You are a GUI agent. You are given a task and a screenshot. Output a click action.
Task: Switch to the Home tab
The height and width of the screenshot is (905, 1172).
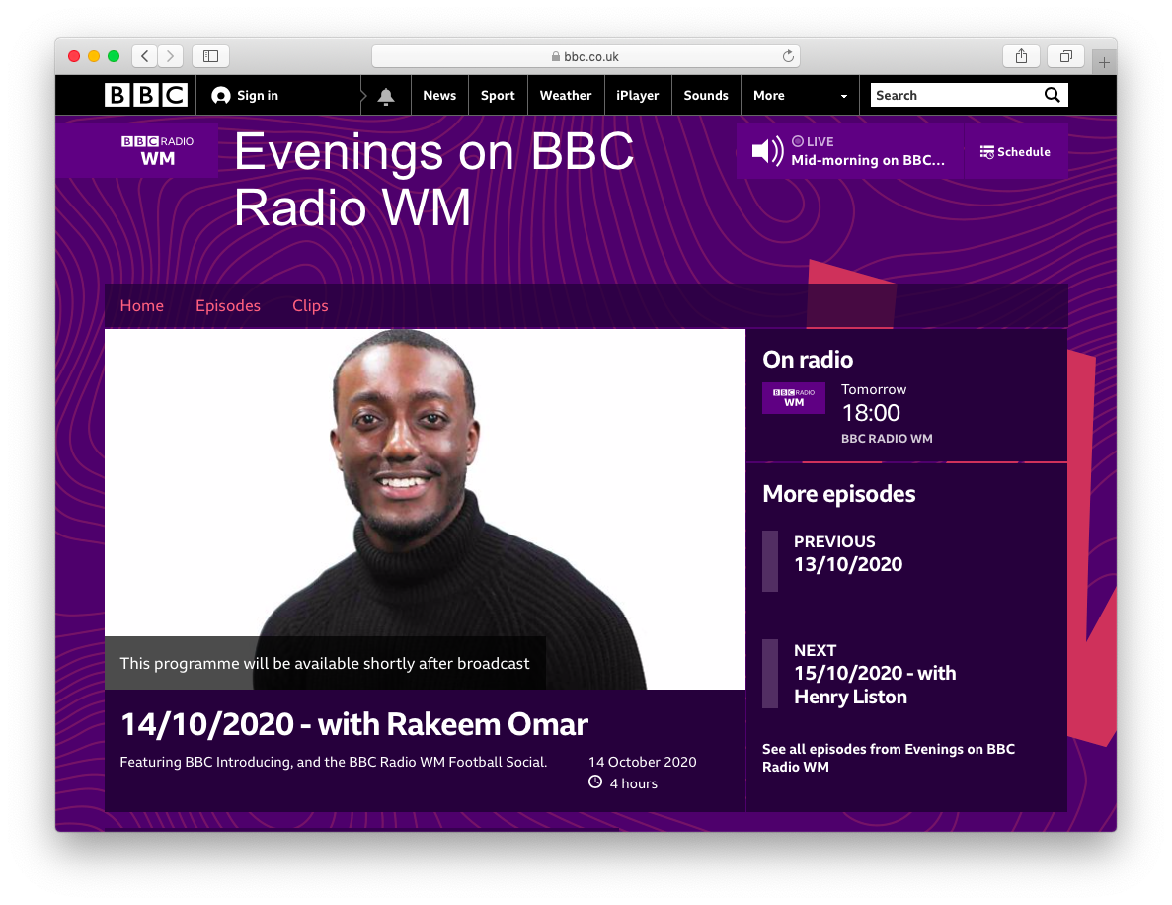142,306
